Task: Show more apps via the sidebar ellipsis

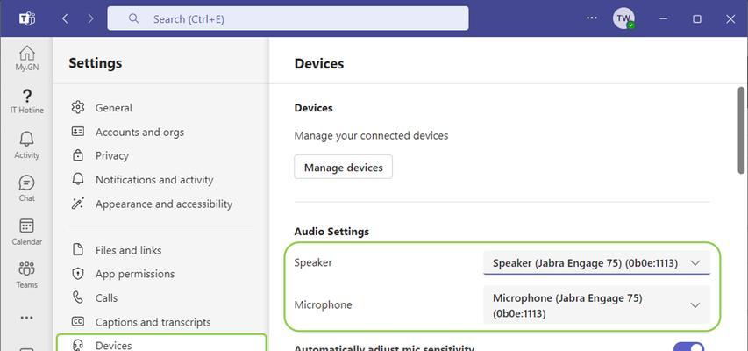Action: pos(26,318)
